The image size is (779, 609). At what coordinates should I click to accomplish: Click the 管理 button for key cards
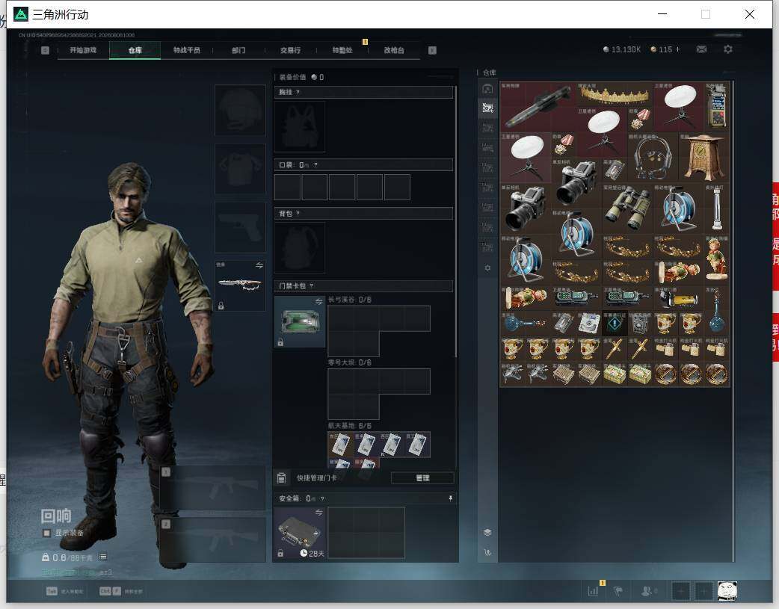422,478
